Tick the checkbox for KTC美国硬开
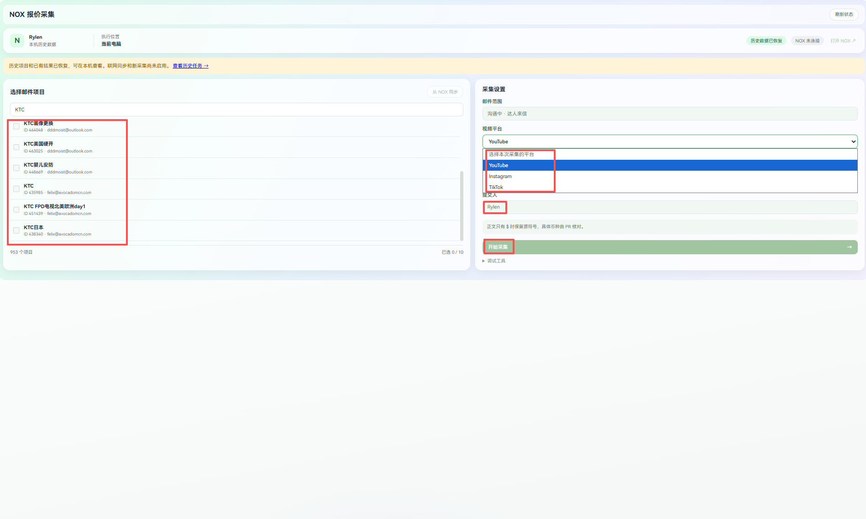Viewport: 866px width, 519px height. [x=16, y=147]
